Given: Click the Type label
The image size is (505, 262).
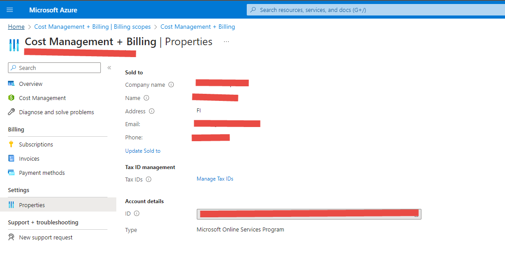Looking at the screenshot, I should (131, 230).
